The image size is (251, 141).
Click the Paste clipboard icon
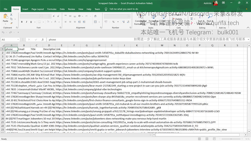pyautogui.click(x=6, y=16)
